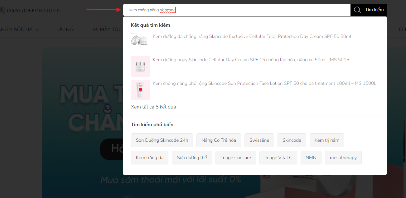The image size is (406, 198).
Task: Open result 'Kem dưỡng da chống nắng Skincode Exclusive Cellular'
Action: click(x=252, y=36)
